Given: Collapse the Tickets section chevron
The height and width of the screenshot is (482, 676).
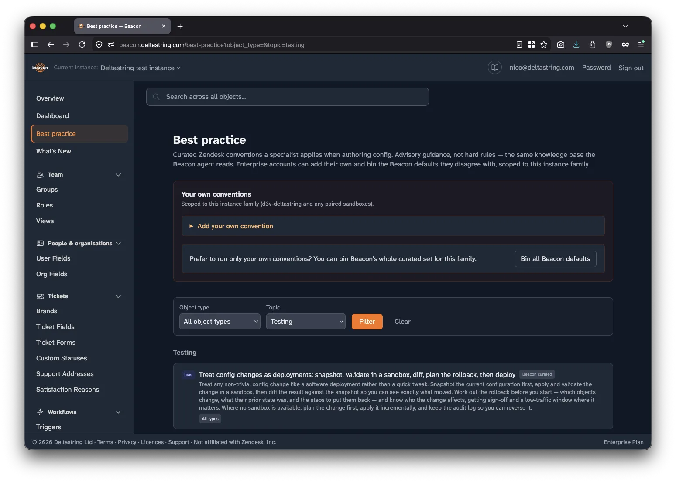Looking at the screenshot, I should (118, 296).
